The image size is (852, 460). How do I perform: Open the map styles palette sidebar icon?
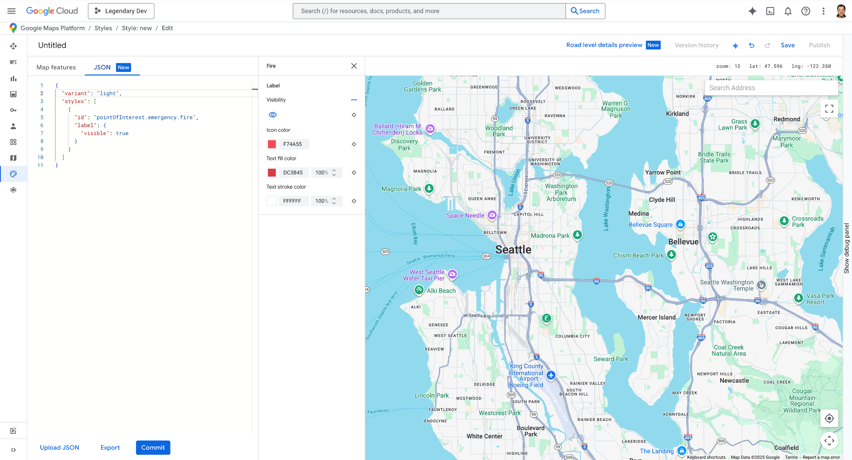[13, 174]
